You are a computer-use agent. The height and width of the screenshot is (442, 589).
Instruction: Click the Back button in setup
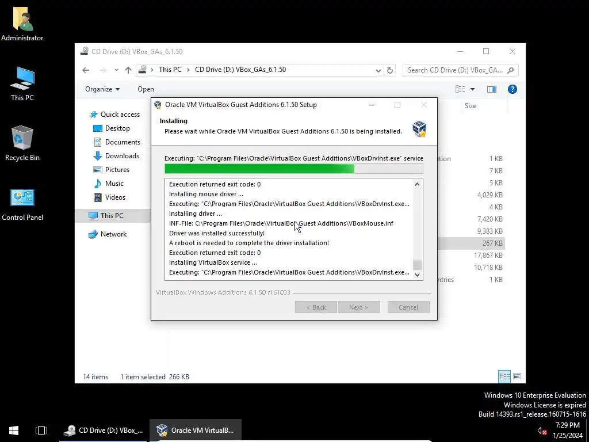tap(316, 307)
